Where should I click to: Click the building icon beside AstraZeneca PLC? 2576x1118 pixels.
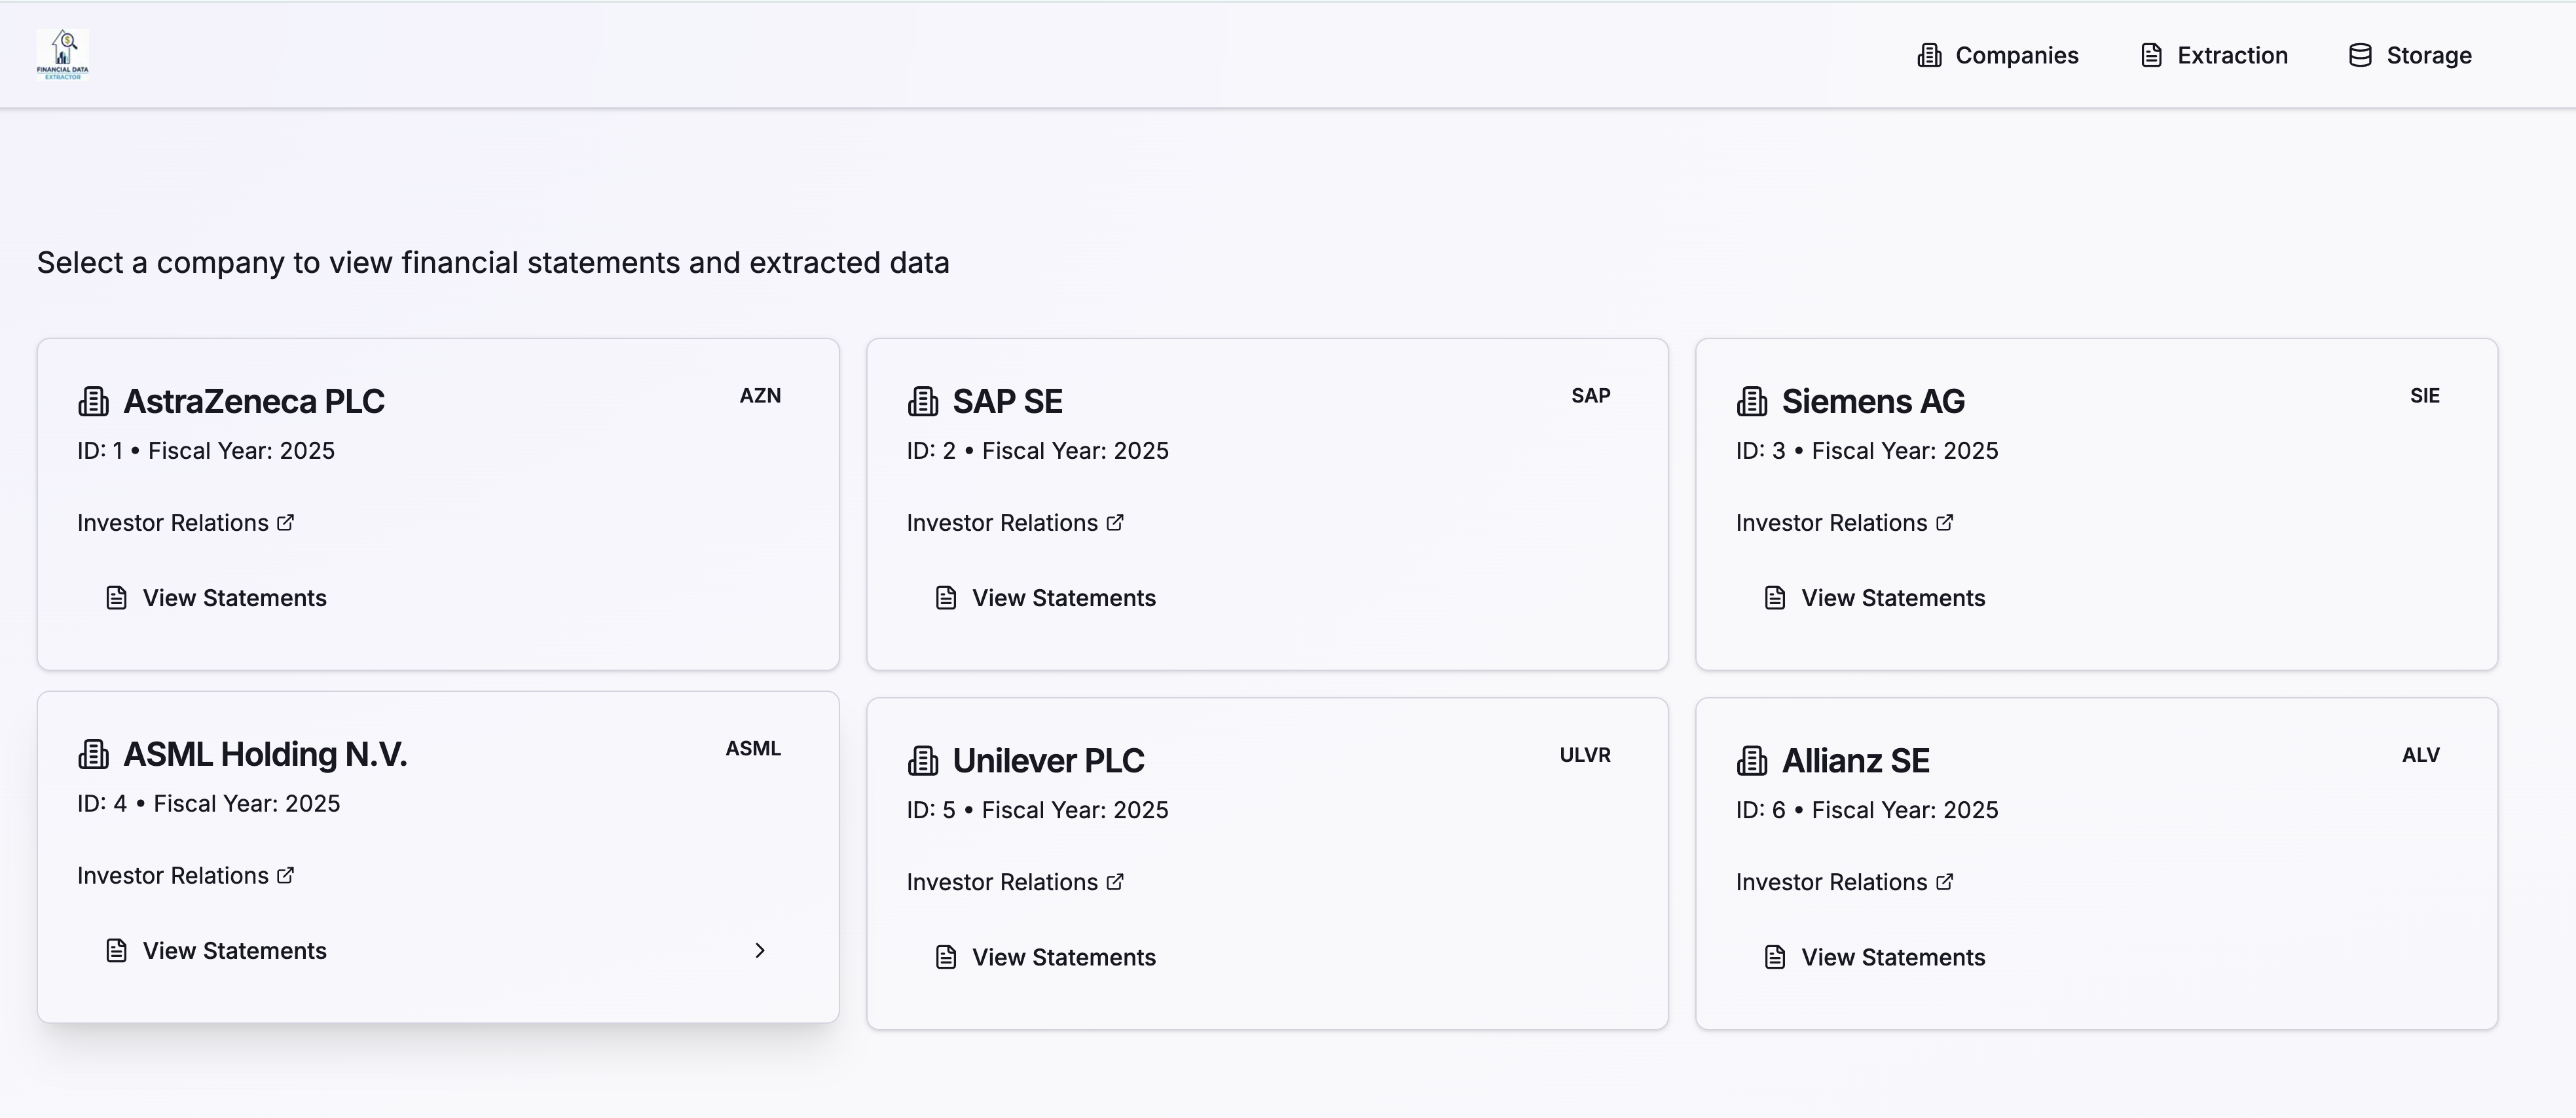[94, 402]
